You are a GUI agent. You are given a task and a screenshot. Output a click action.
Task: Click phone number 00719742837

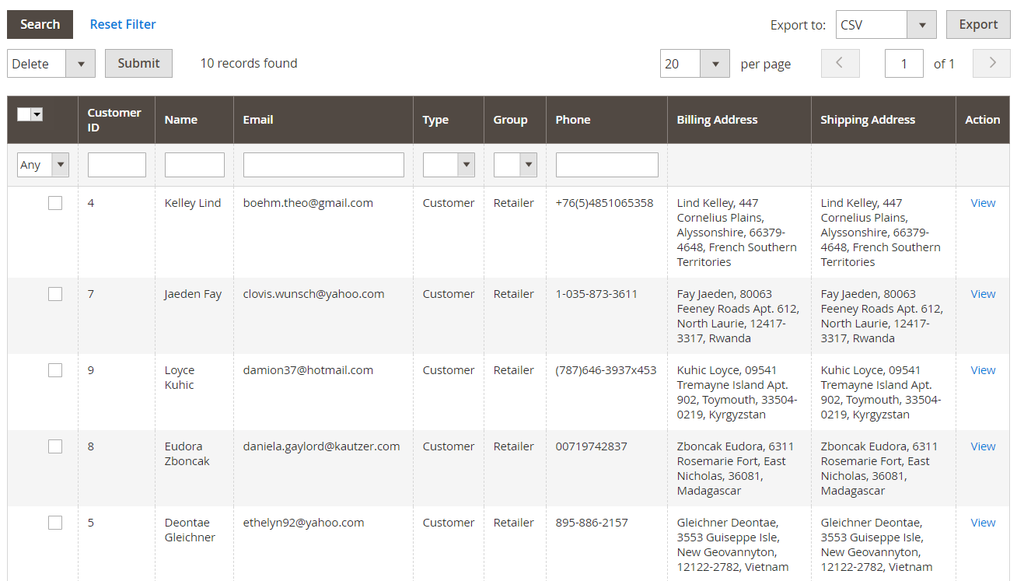591,446
